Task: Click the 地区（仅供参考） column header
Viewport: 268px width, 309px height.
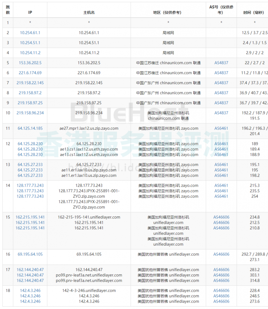Action: pos(168,12)
